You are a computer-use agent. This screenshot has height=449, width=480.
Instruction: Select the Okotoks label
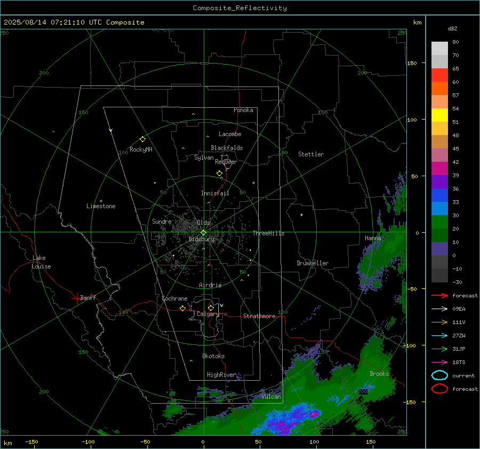pyautogui.click(x=213, y=356)
